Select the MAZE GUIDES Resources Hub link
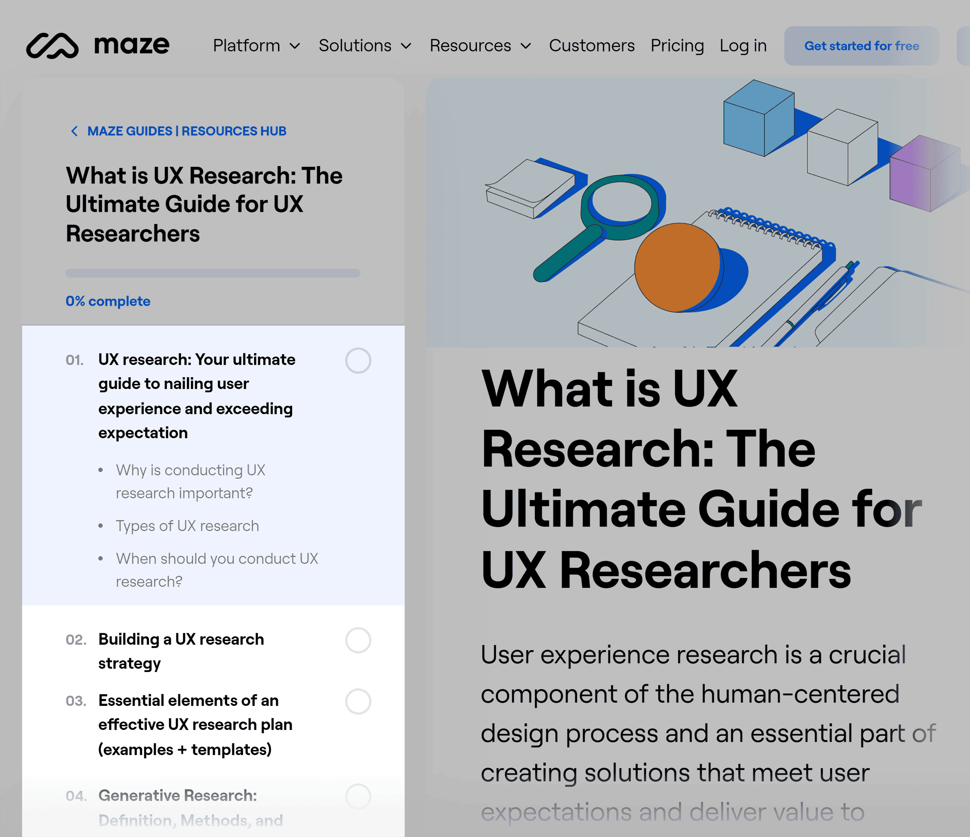The height and width of the screenshot is (837, 970). coord(188,130)
